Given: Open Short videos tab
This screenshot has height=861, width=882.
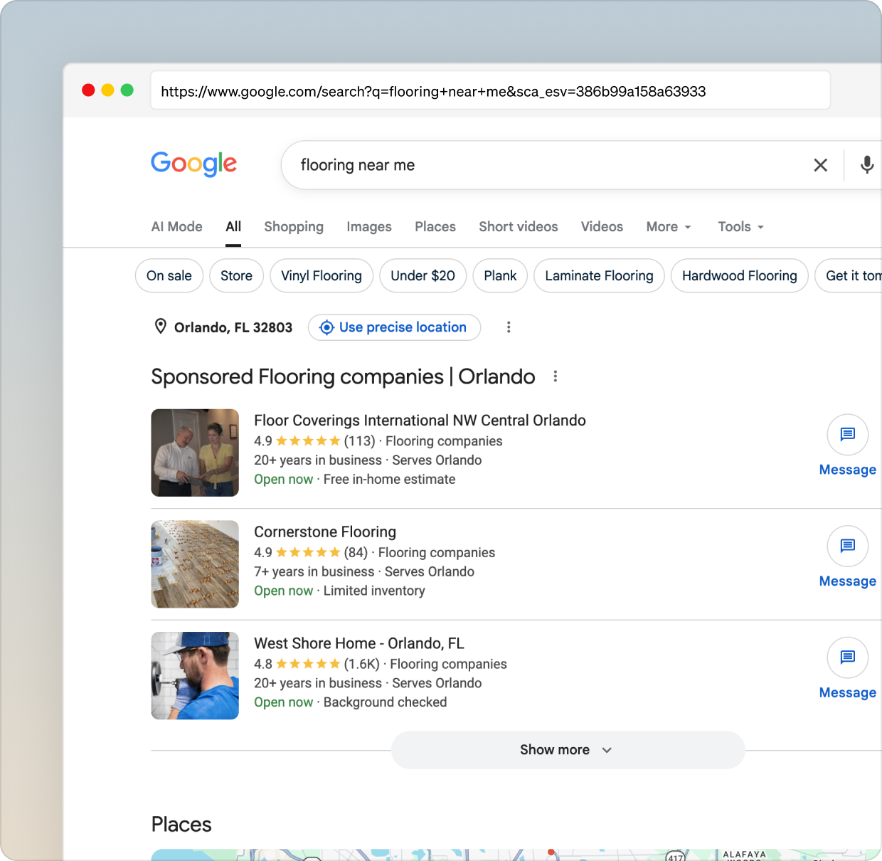Looking at the screenshot, I should tap(519, 227).
